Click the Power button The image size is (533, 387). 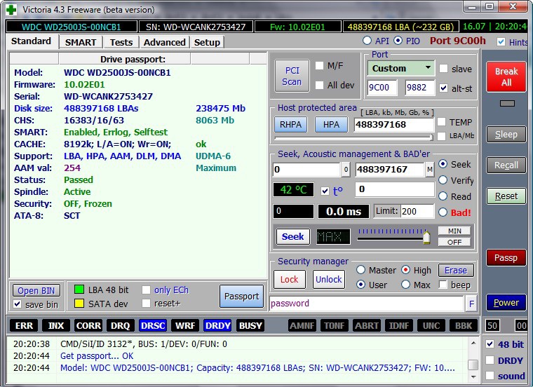(506, 302)
